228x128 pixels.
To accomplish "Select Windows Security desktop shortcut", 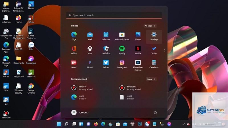I will tap(19, 88).
